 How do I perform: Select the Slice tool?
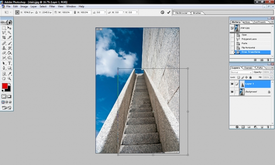pos(9,37)
